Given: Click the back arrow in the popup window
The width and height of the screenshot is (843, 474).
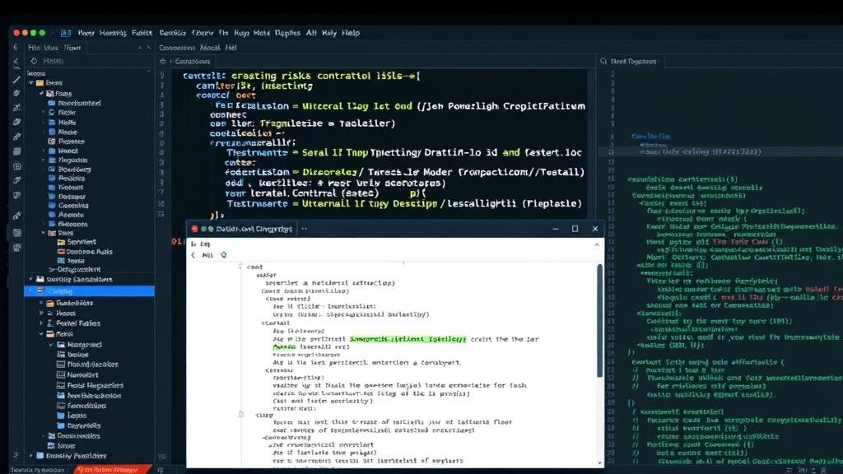Looking at the screenshot, I should coord(193,255).
